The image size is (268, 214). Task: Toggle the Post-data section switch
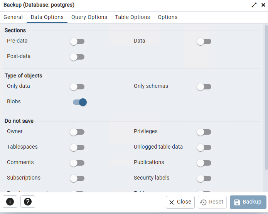click(77, 57)
